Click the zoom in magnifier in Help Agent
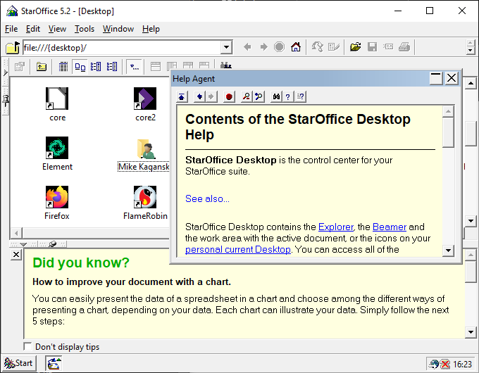479x373 pixels. pyautogui.click(x=259, y=96)
